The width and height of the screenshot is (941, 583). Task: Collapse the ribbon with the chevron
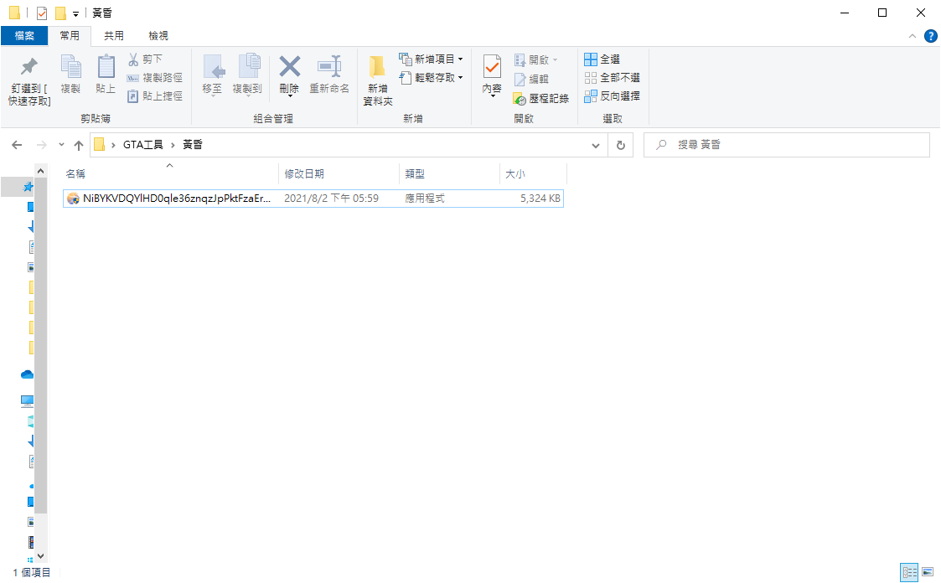[913, 36]
